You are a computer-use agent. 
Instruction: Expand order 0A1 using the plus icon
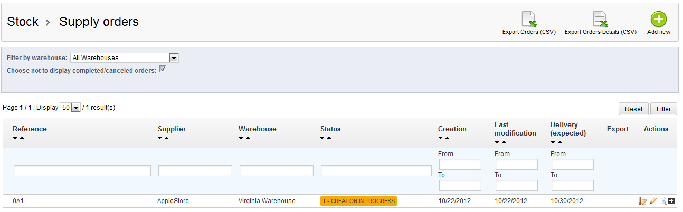tap(671, 201)
